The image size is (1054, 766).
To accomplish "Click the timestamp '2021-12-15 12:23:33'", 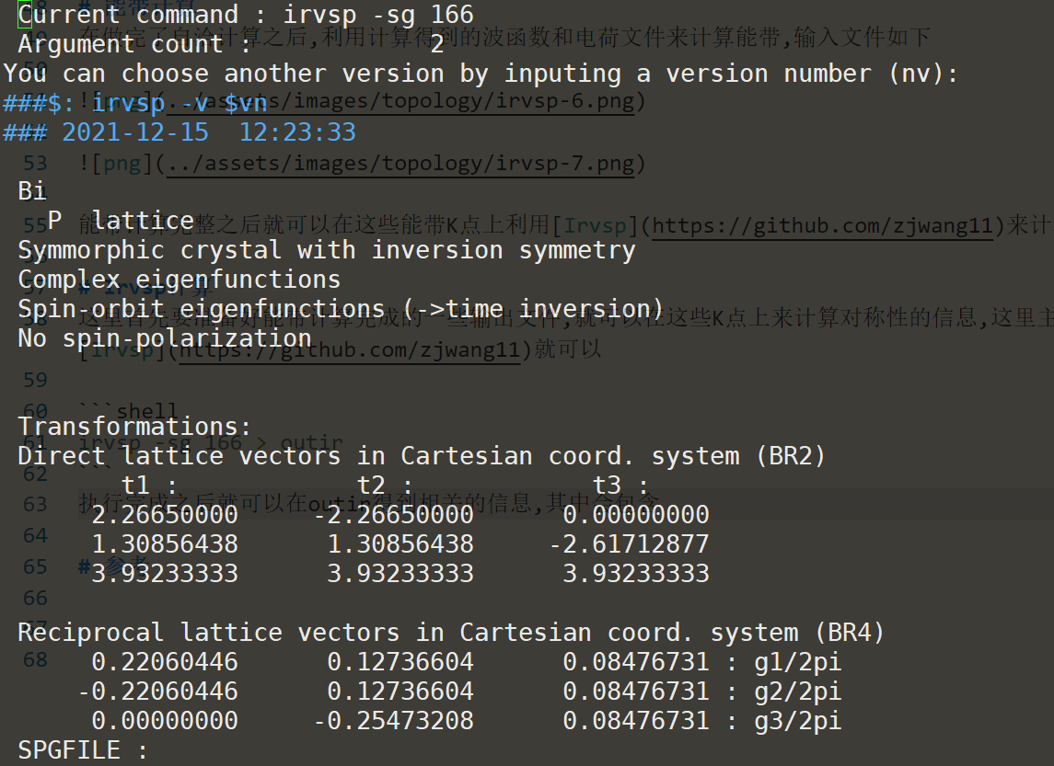I will [x=209, y=132].
